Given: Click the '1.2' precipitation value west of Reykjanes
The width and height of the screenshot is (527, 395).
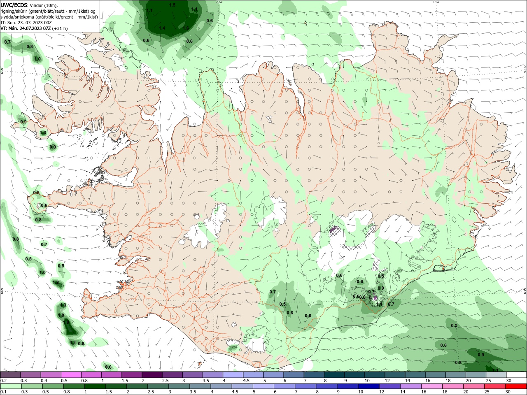Looking at the screenshot, I should (x=56, y=282).
